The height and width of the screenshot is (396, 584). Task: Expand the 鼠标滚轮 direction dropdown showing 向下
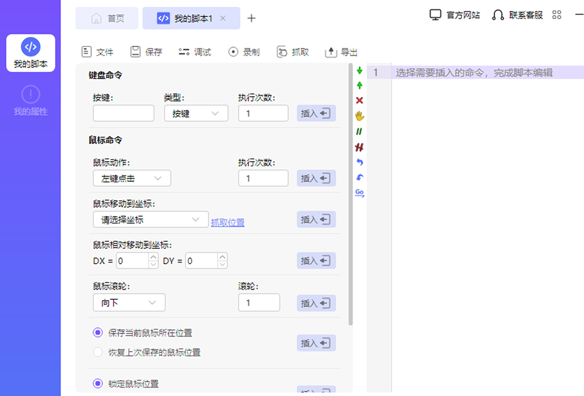coord(129,303)
